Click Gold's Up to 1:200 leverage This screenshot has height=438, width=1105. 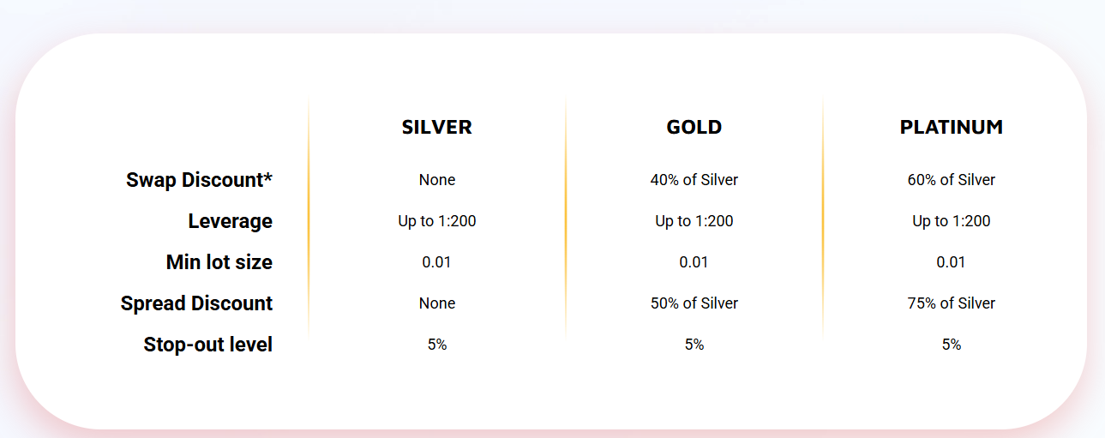coord(694,221)
